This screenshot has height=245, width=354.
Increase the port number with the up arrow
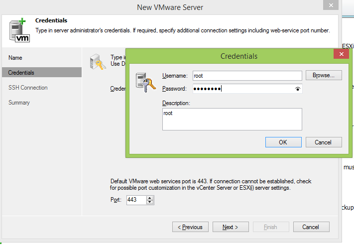tap(150, 197)
